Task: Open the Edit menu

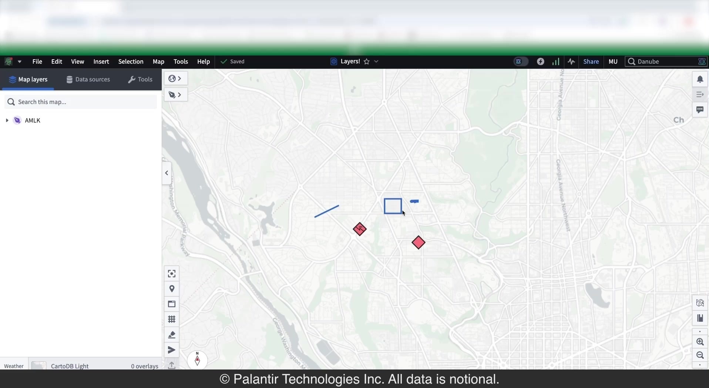Action: point(57,61)
